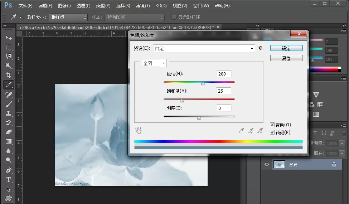Toggle the 预览 preview checkbox

[272, 132]
